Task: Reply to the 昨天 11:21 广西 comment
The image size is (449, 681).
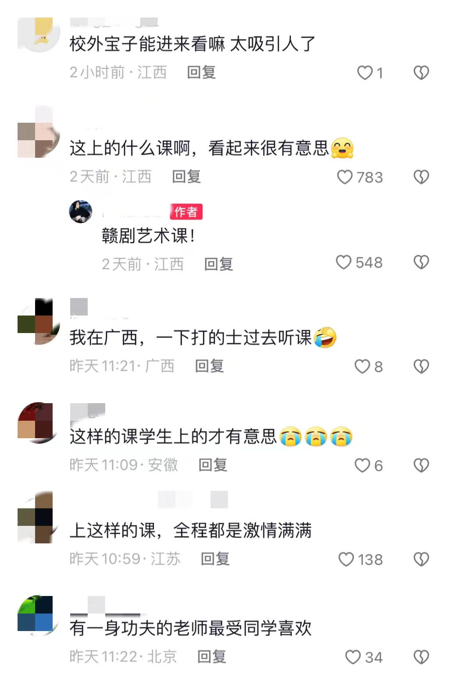Action: (x=209, y=365)
